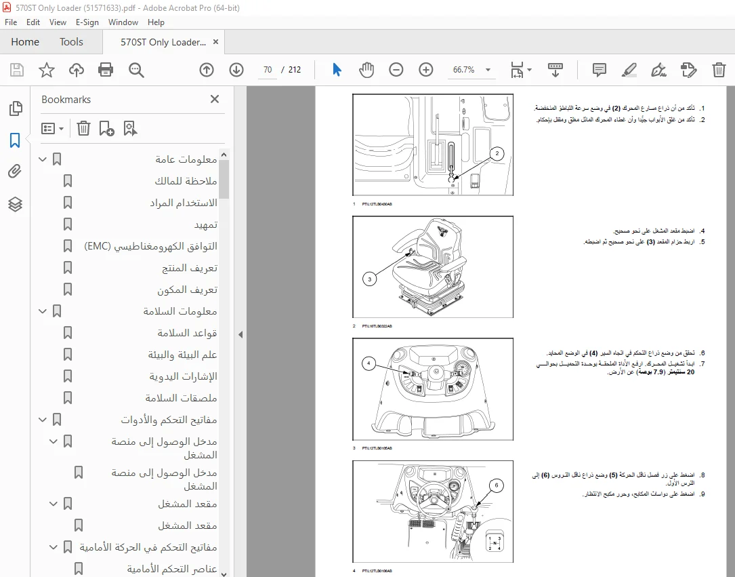Click the upload to cloud icon
Viewport: 735px width, 577px height.
[x=76, y=70]
